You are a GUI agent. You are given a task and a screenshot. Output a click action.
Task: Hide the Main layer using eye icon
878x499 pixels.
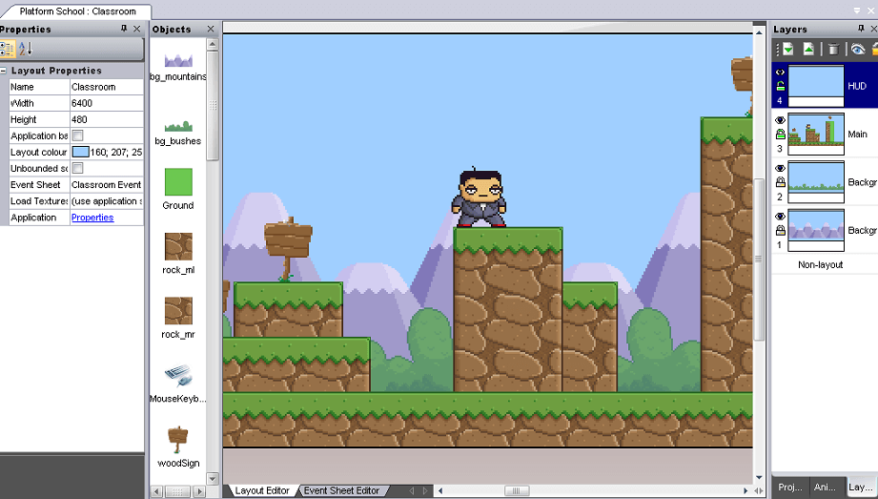point(780,120)
